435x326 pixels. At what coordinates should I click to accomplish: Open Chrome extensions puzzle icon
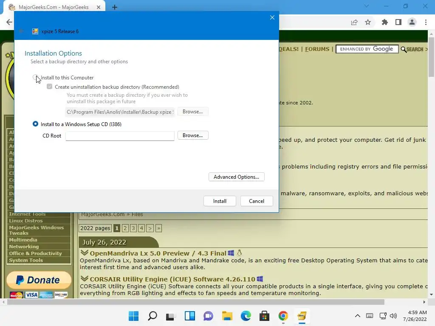[385, 22]
